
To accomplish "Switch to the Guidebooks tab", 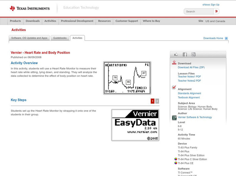I will [60, 38].
